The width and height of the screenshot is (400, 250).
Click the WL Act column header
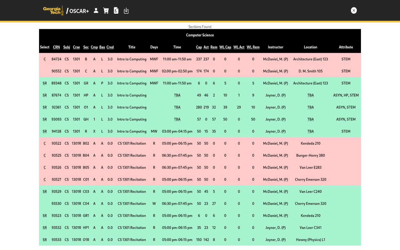click(x=239, y=47)
